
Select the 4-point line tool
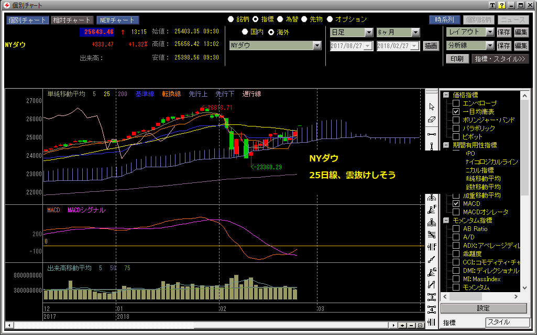pos(432,309)
